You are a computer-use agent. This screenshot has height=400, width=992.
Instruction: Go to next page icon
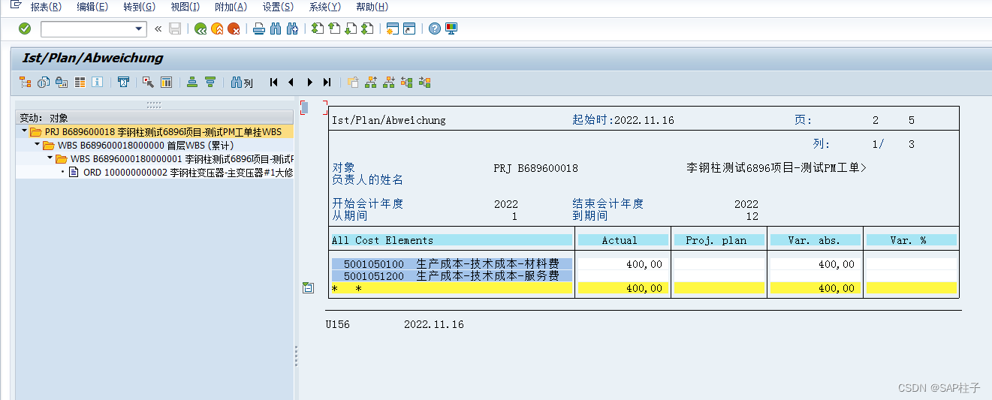350,29
